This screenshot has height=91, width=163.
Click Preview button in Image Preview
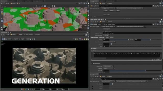point(112,11)
